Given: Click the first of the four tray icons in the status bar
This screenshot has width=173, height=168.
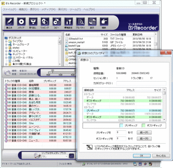Looking at the screenshot, I should (135, 164).
